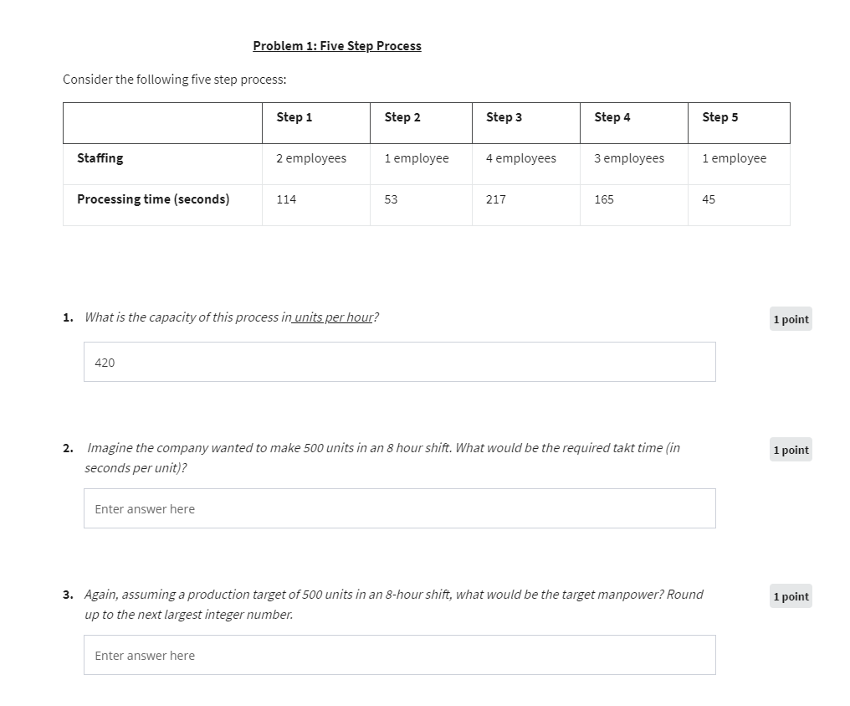Click the 45 value under Step 5
The image size is (850, 706).
[709, 199]
